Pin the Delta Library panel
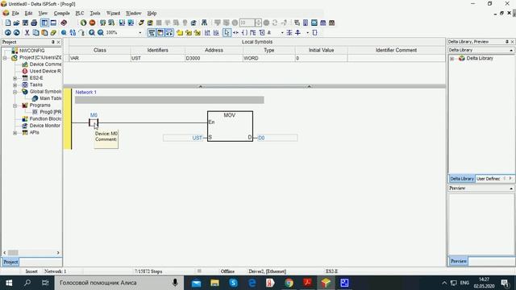This screenshot has height=290, width=516. [507, 42]
